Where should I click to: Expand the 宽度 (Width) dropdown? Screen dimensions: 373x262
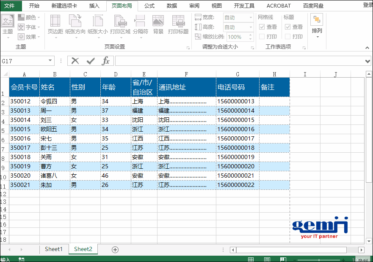pos(250,18)
